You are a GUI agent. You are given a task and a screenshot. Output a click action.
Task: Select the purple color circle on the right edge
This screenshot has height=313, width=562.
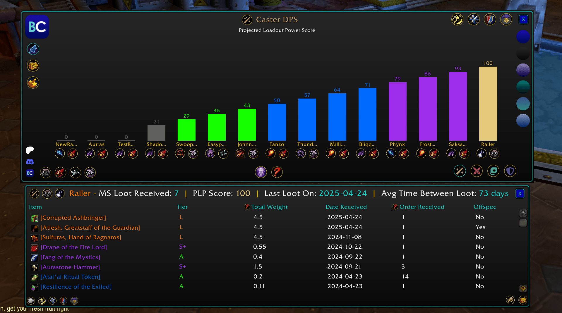(523, 70)
